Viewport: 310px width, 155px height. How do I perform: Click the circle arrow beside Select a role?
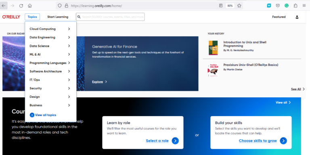[x=175, y=141]
